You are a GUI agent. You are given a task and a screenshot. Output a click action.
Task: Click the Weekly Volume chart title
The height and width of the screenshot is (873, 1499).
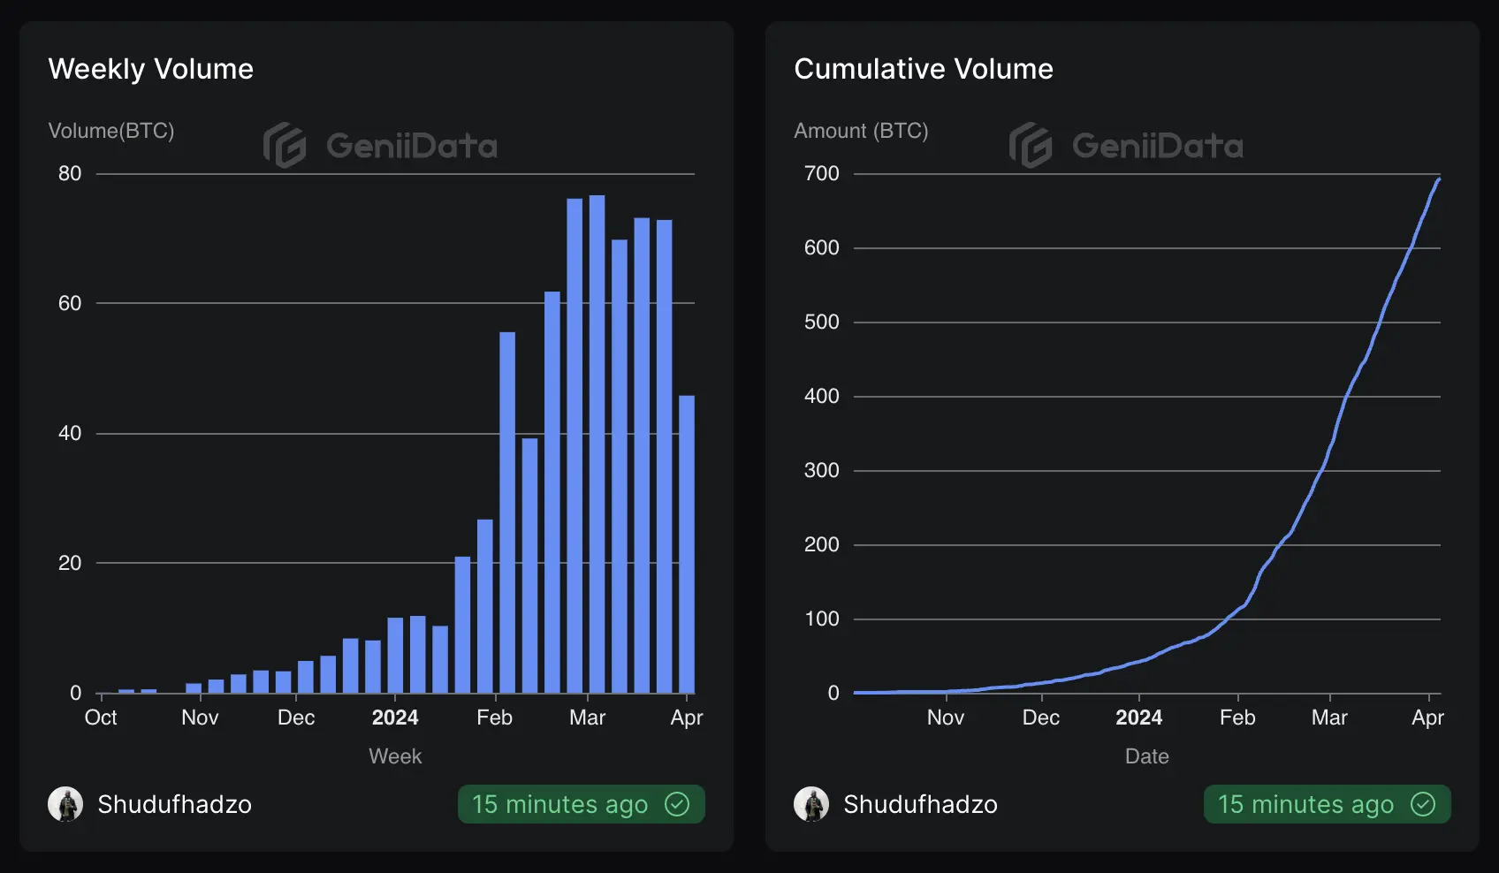point(151,69)
